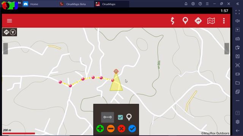
Task: Open the left side grey panel handle
Action: pyautogui.click(x=5, y=49)
